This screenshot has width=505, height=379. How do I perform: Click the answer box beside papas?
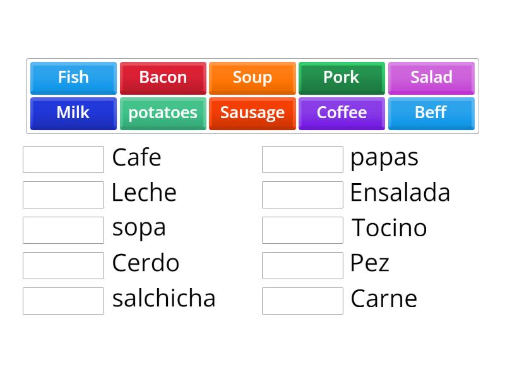pos(302,159)
